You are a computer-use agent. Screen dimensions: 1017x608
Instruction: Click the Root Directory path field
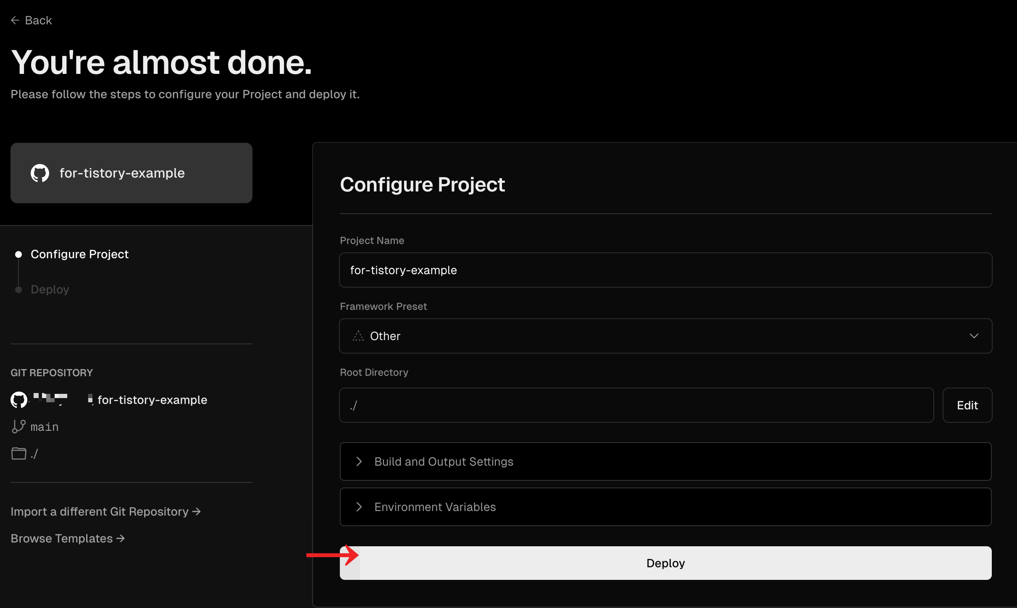tap(636, 405)
